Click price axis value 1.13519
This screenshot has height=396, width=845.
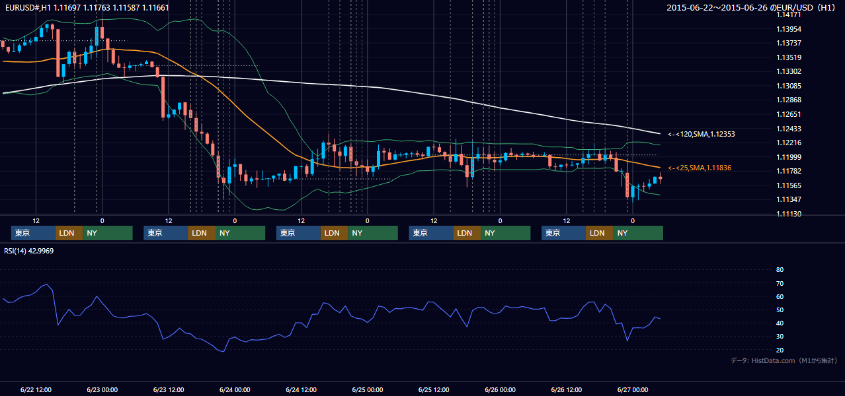click(789, 57)
